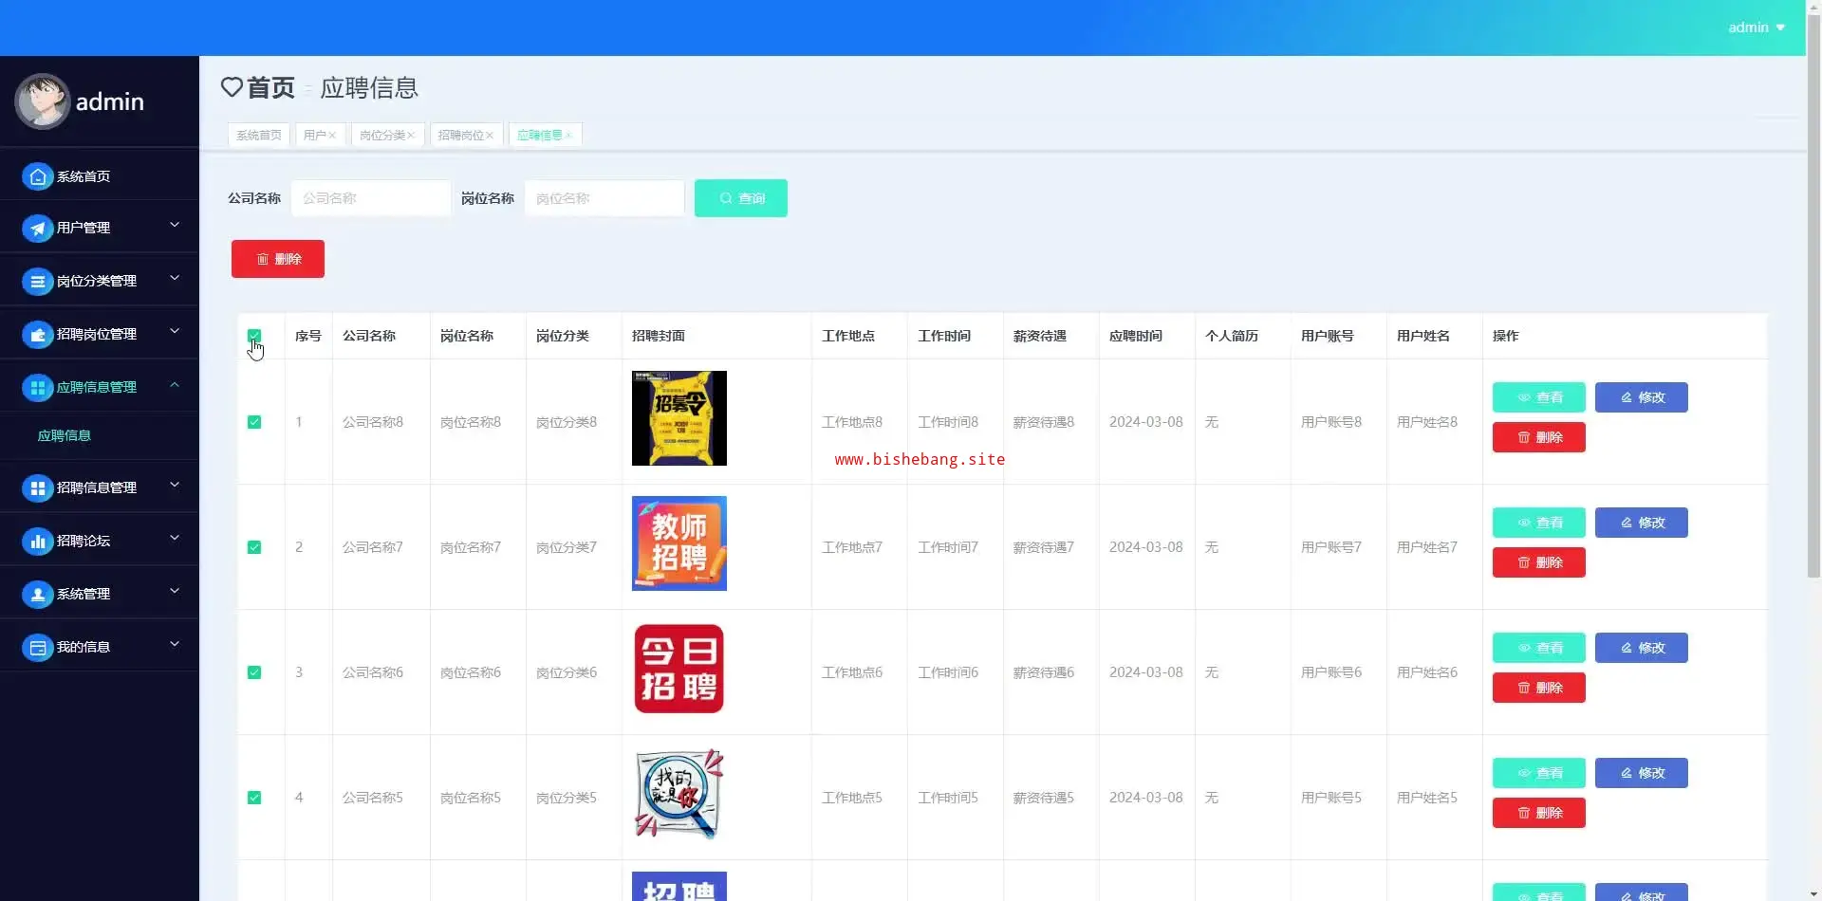Screen dimensions: 1822x901
Task: Click the 系统管理 person icon
Action: coord(37,595)
